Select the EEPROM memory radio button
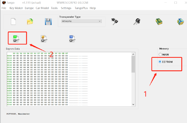 coord(160,62)
